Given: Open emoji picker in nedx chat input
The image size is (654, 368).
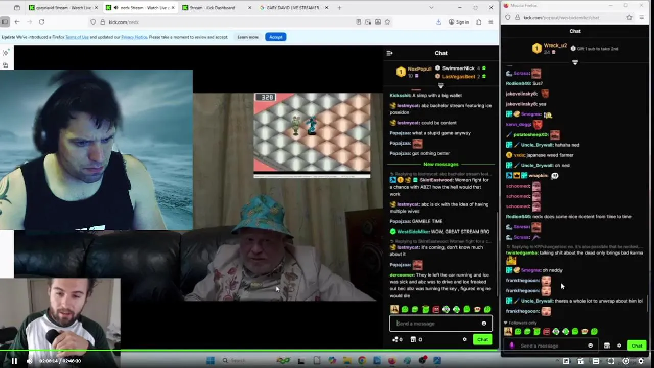Looking at the screenshot, I should point(484,324).
